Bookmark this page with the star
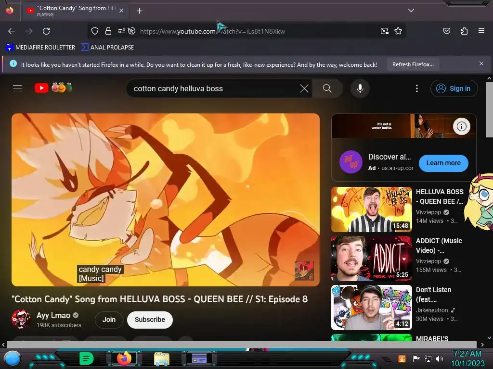Image resolution: width=493 pixels, height=369 pixels. click(398, 31)
